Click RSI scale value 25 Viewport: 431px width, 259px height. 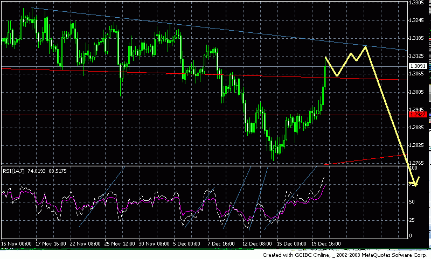412,220
